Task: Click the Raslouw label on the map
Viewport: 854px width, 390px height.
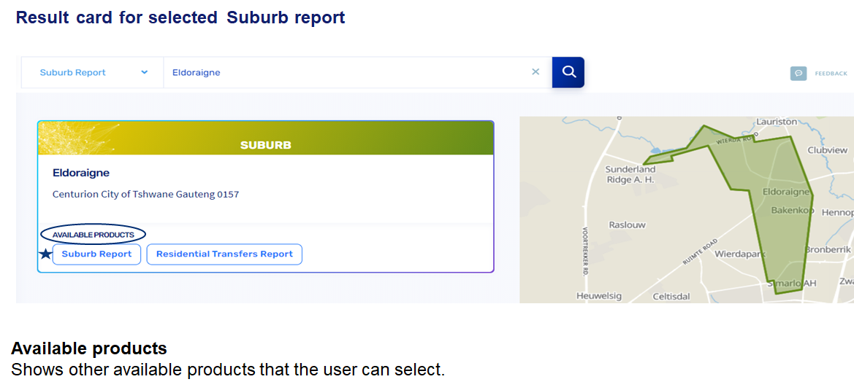Action: click(x=627, y=225)
